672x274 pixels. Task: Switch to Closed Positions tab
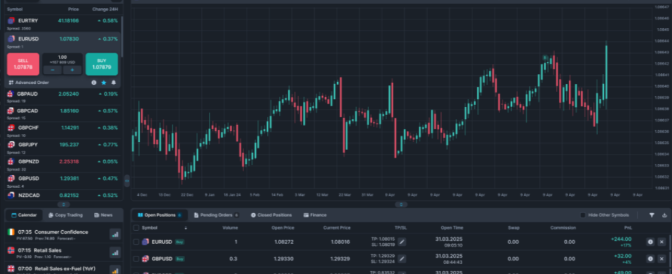coord(272,215)
